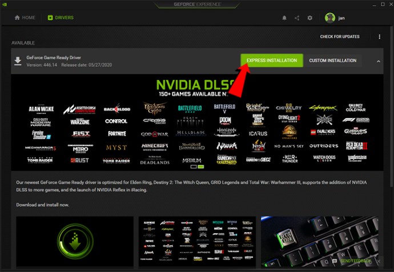Click the Download and install now text

[x=42, y=205]
